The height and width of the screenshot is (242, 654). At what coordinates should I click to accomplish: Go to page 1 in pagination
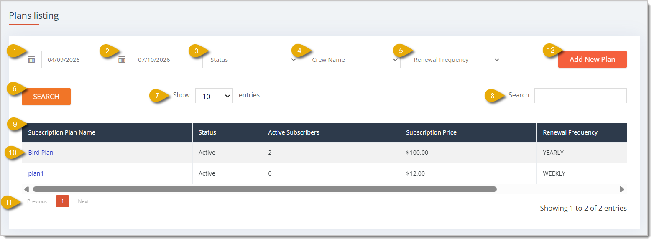click(62, 201)
